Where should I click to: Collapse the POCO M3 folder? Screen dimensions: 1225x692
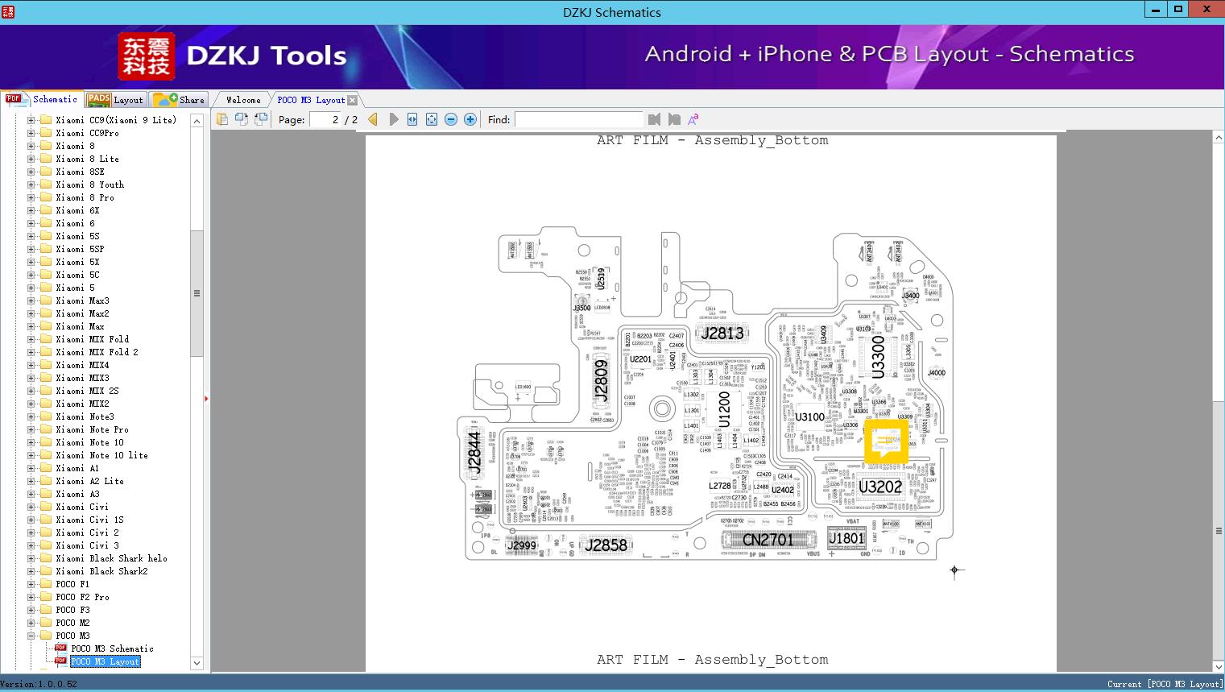pyautogui.click(x=31, y=636)
